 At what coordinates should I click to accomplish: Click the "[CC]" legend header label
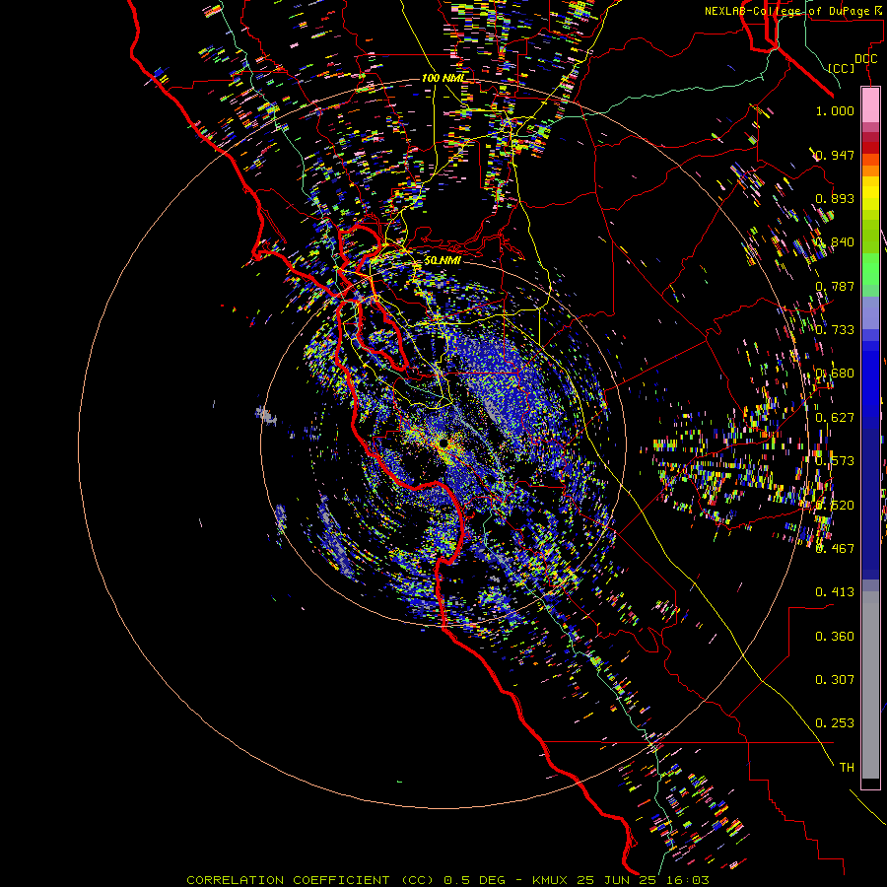coord(842,68)
